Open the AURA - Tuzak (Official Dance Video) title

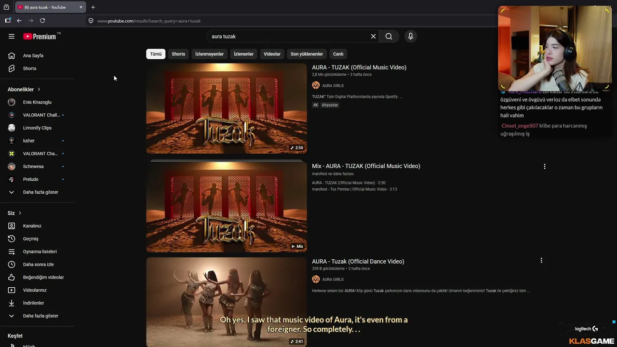point(358,261)
